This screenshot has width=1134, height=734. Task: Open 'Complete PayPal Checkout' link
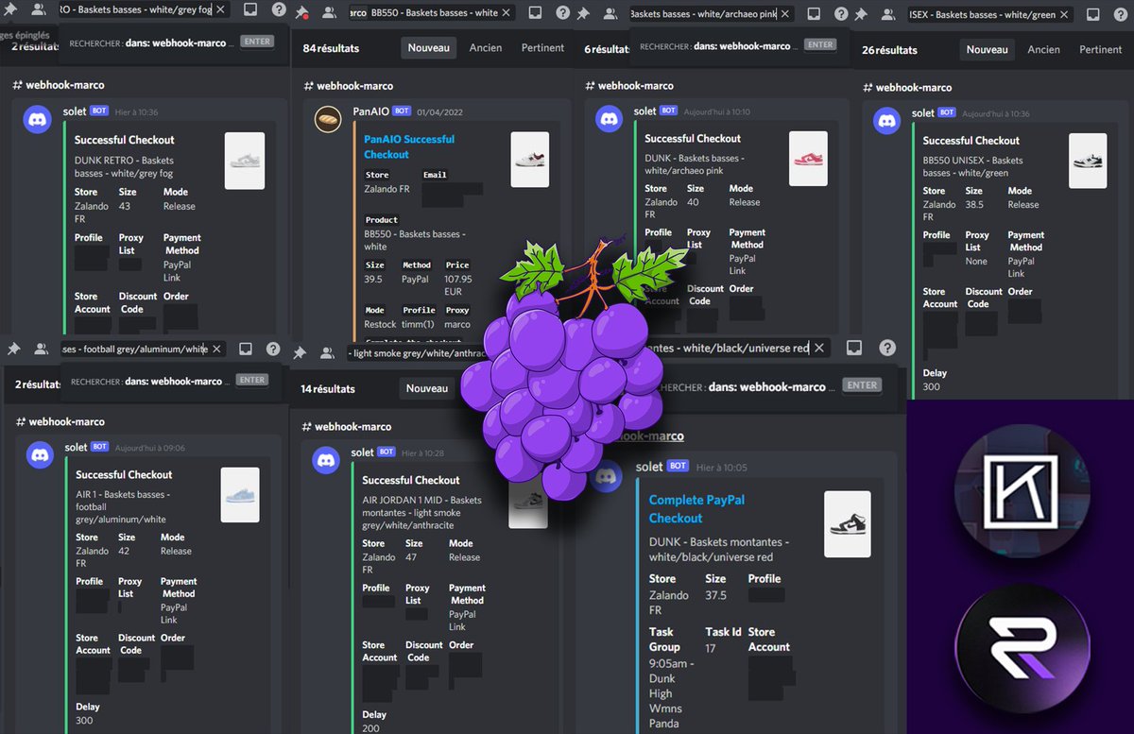tap(696, 508)
